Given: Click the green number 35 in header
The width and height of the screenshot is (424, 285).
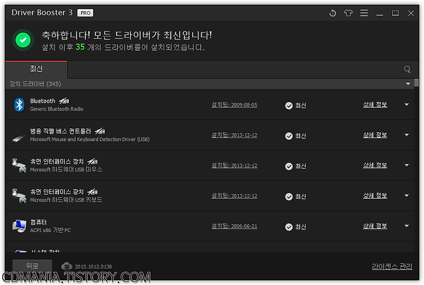Looking at the screenshot, I should pyautogui.click(x=80, y=47).
